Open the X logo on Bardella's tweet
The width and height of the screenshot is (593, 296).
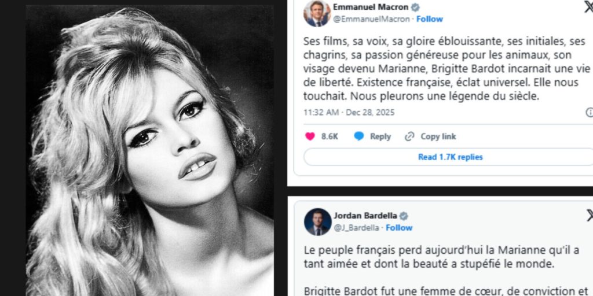590,215
